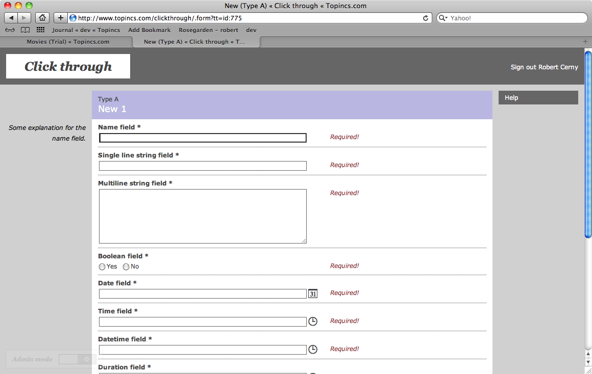Select Yes for the Boolean field
Screen dimensions: 592x374
pyautogui.click(x=102, y=266)
